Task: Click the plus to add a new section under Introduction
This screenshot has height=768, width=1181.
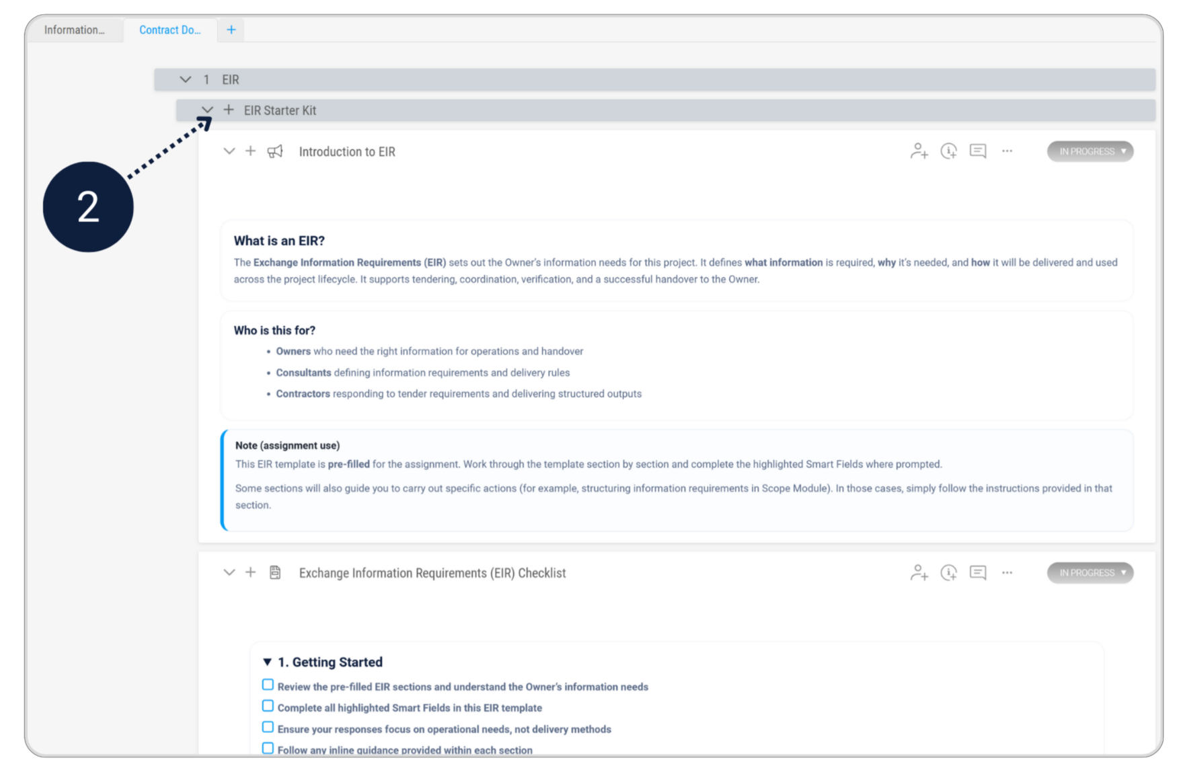Action: pos(250,151)
